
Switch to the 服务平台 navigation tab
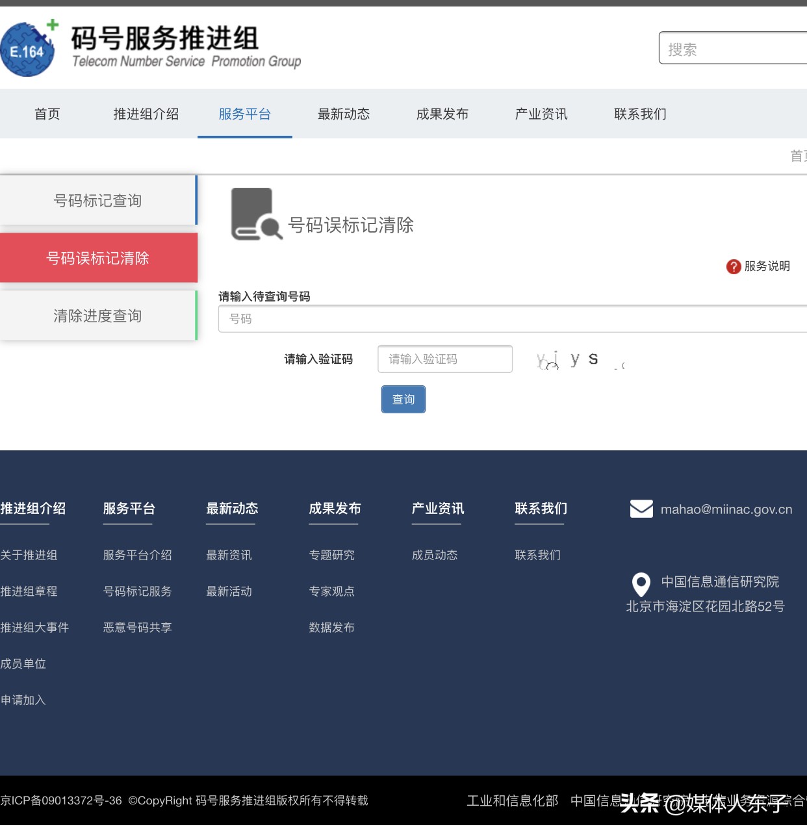(245, 114)
